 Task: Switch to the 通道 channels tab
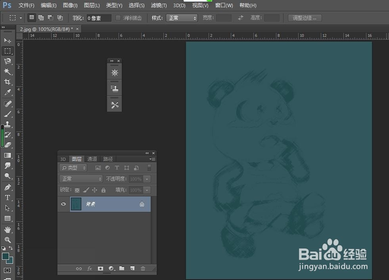92,159
